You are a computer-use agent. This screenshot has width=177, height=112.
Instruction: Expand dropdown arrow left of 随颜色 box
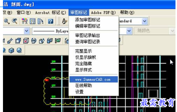[x=129, y=31]
